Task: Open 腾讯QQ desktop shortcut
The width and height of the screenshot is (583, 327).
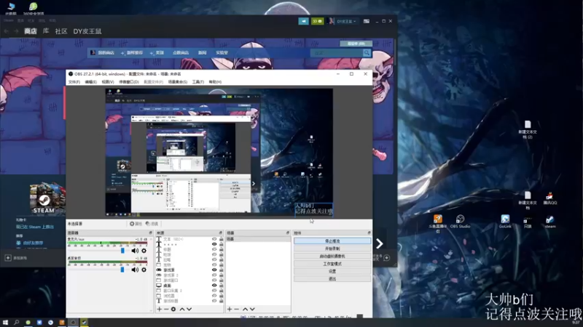Action: (549, 198)
